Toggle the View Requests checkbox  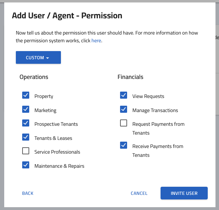coord(124,95)
